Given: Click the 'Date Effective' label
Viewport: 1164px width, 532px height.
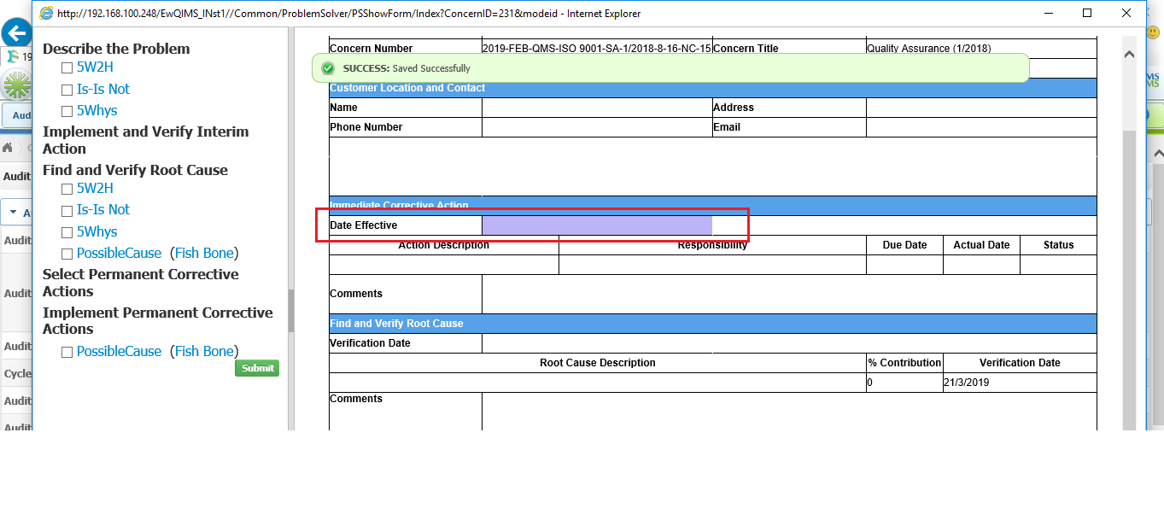Looking at the screenshot, I should pos(363,225).
